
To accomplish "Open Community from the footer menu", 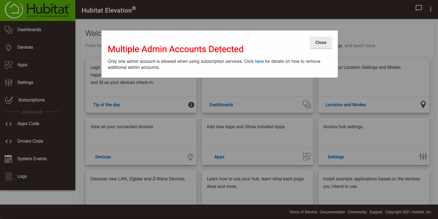I will 357,212.
